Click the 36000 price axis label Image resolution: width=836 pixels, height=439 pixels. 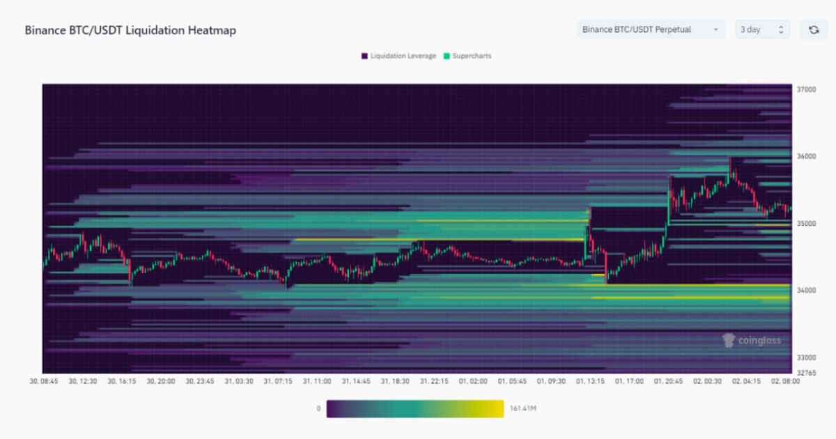pos(805,156)
